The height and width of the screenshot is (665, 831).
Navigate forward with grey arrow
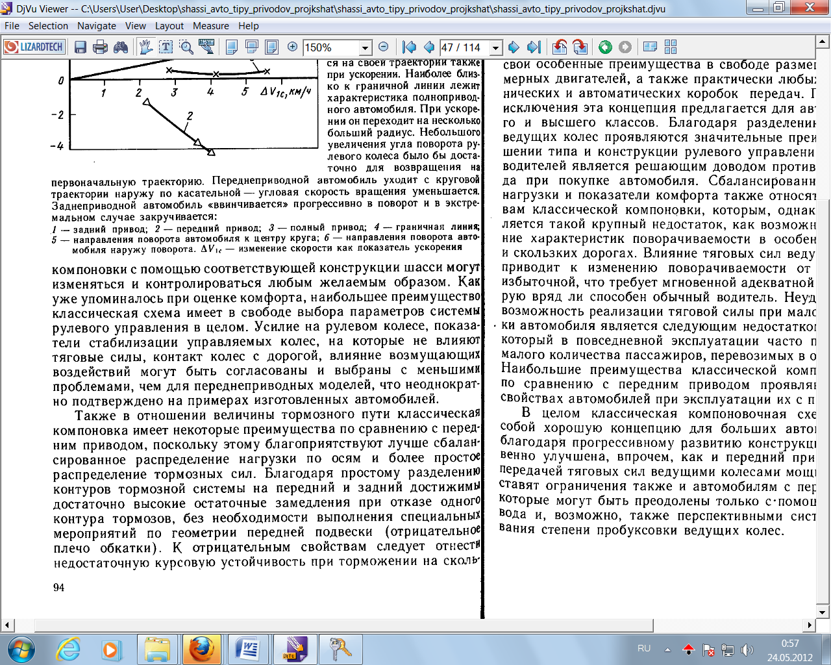pos(625,47)
